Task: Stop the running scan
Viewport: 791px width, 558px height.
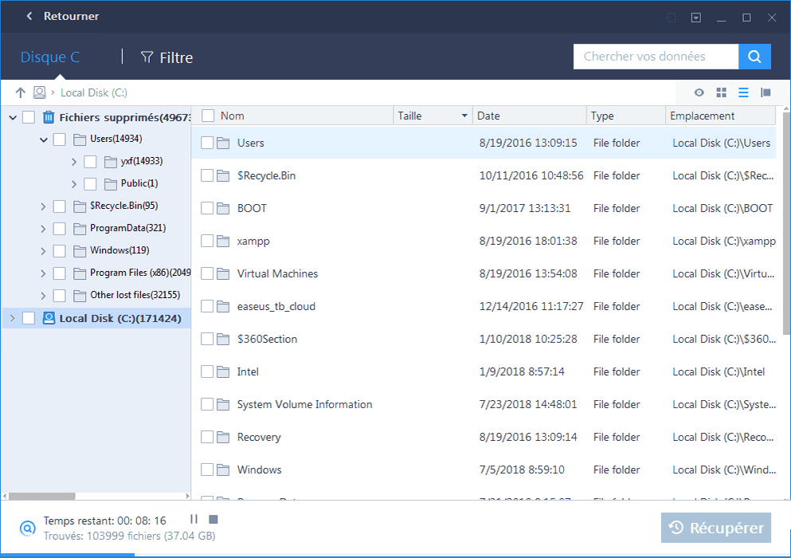Action: click(213, 519)
